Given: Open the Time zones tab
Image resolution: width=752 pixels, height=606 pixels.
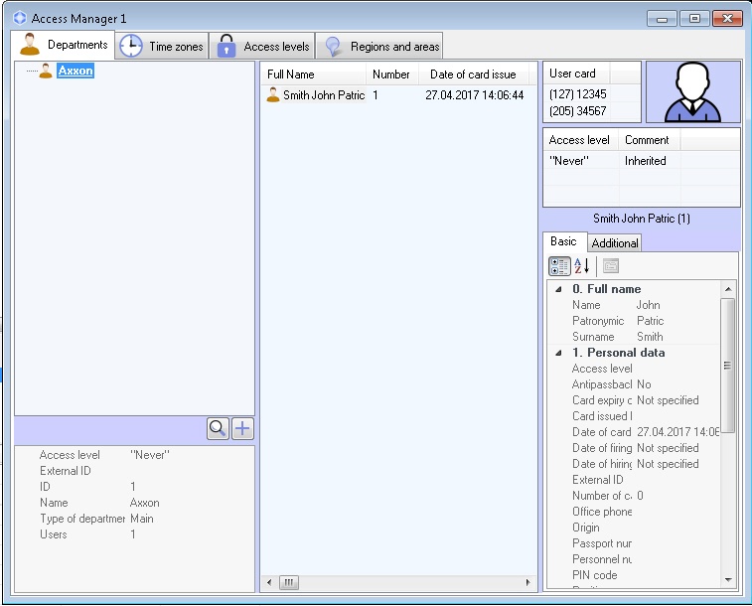Looking at the screenshot, I should [163, 47].
